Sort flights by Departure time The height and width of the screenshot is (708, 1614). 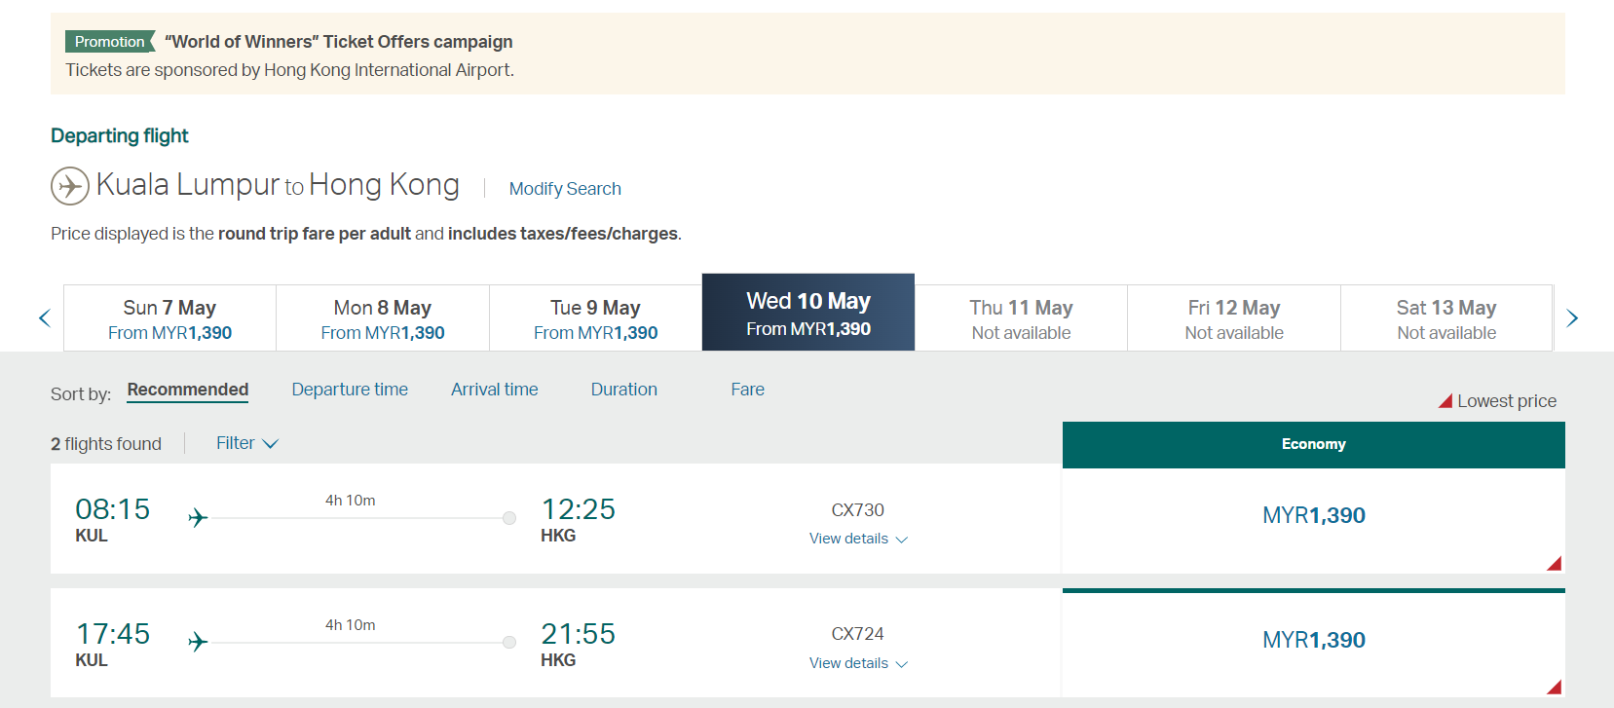coord(350,390)
